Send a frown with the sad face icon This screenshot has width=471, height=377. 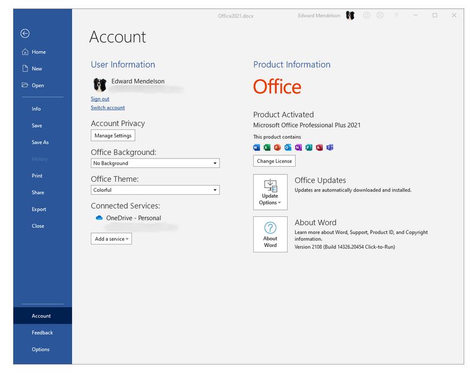[380, 16]
